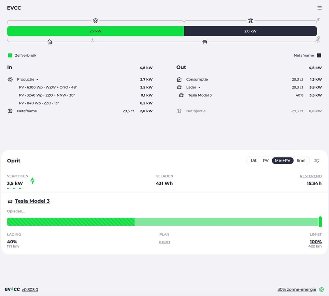
Task: Open the 100% limit selector
Action: click(315, 242)
